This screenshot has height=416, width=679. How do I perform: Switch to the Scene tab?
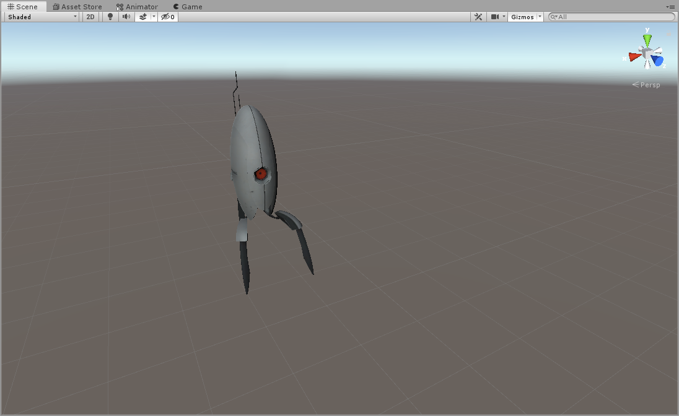point(23,6)
